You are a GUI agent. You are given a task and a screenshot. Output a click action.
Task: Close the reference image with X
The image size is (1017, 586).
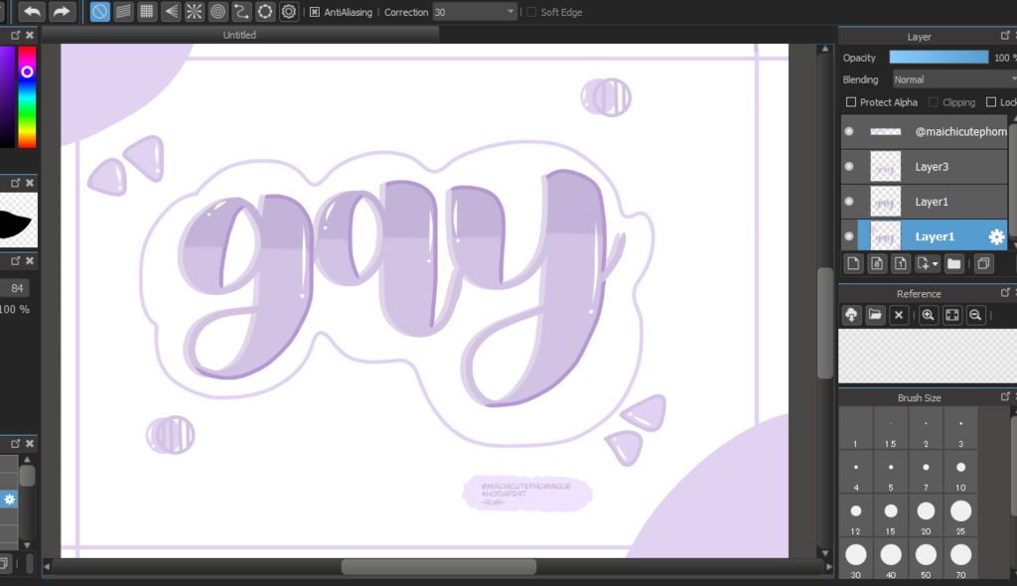click(x=898, y=316)
